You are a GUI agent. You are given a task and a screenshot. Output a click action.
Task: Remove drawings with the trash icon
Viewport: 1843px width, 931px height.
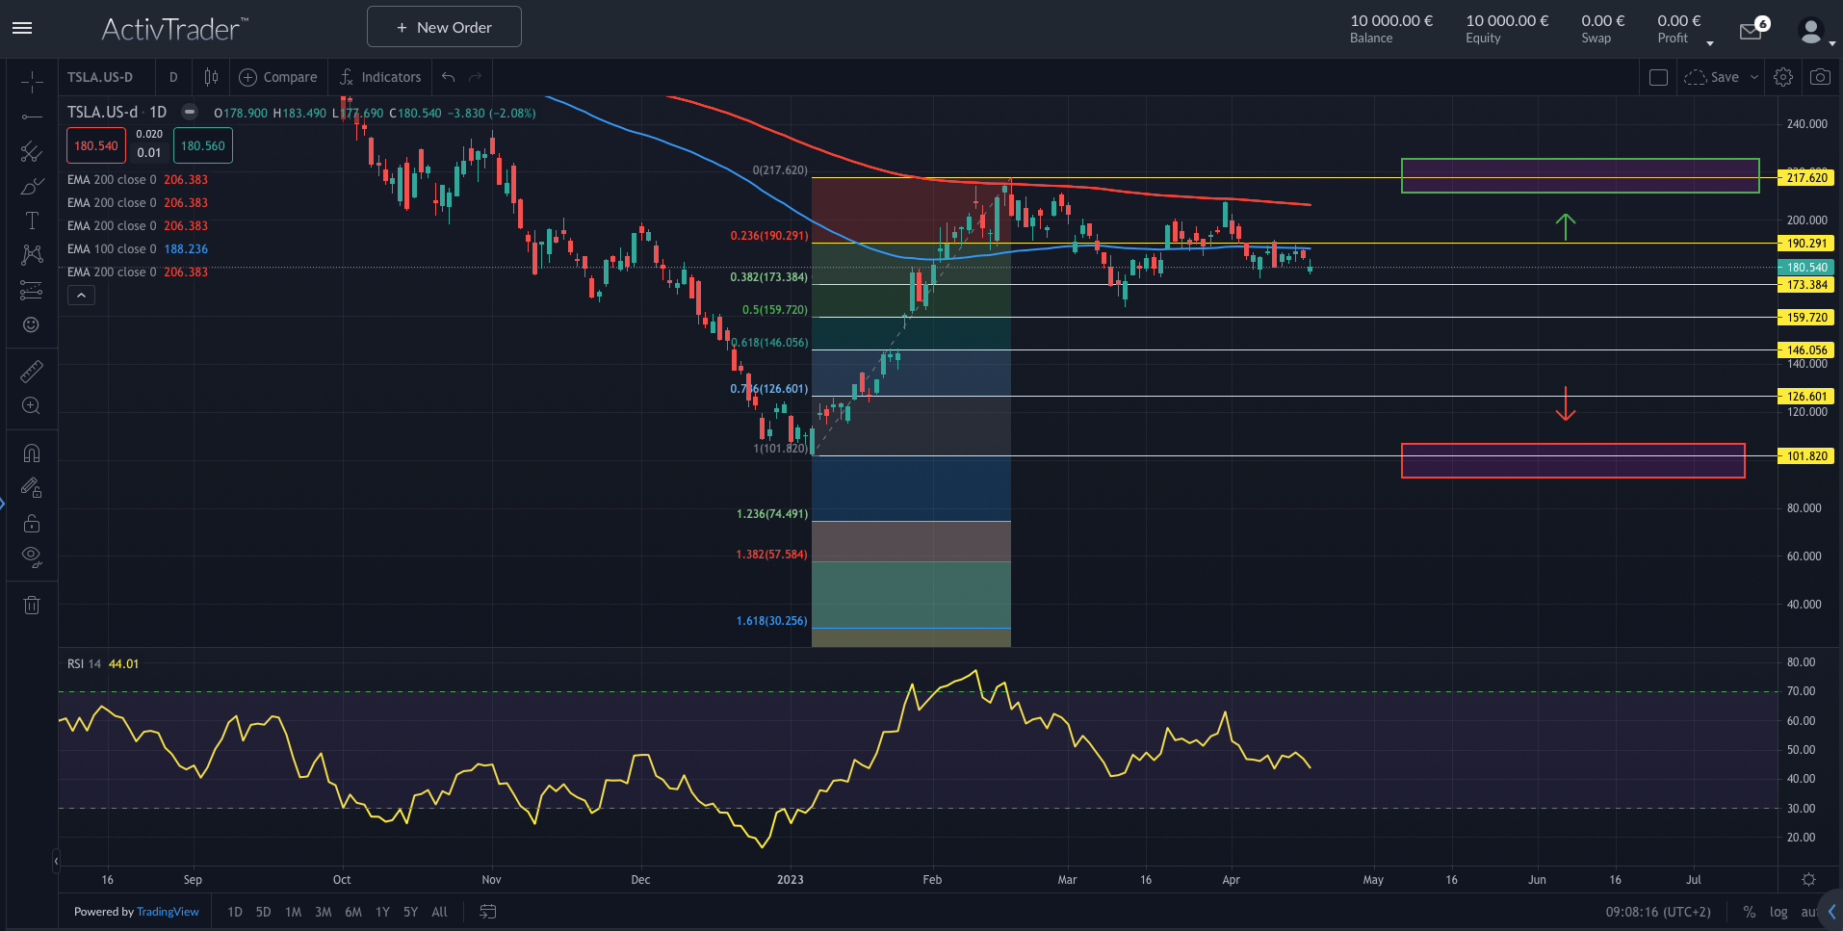tap(32, 605)
